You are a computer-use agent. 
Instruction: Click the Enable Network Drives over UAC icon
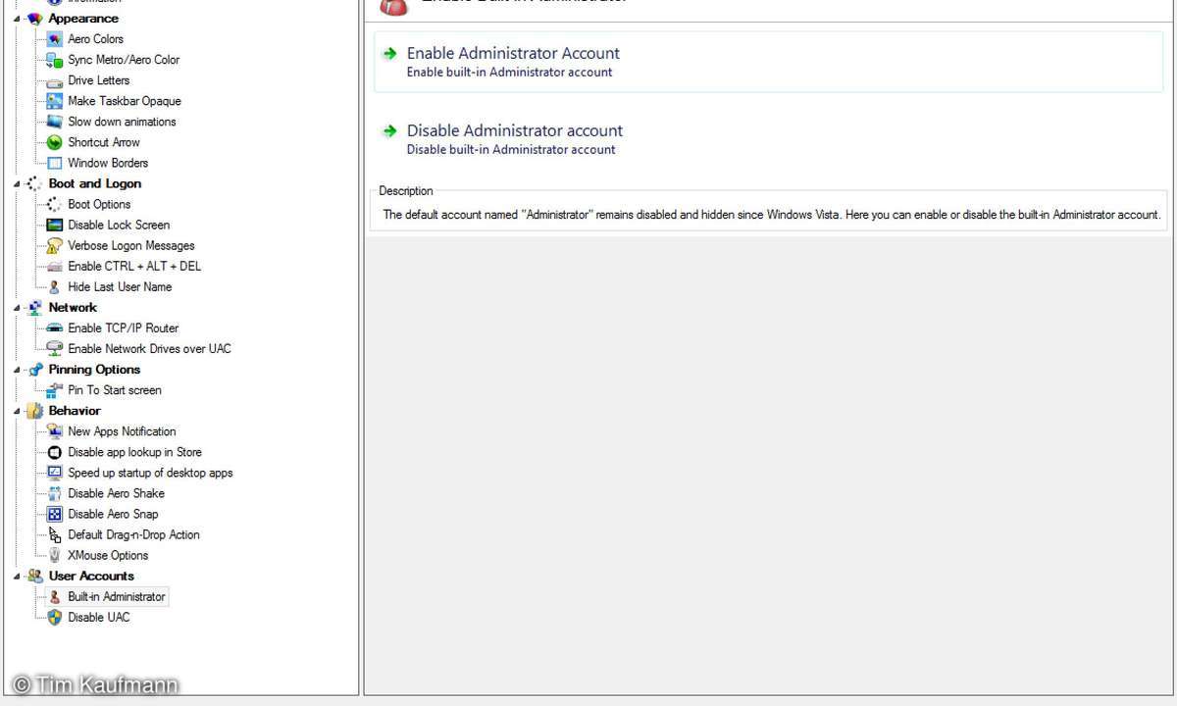(55, 349)
